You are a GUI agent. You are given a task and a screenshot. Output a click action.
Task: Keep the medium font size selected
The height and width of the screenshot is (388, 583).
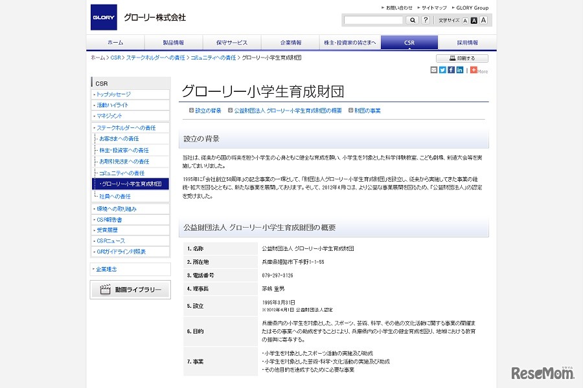coord(473,20)
